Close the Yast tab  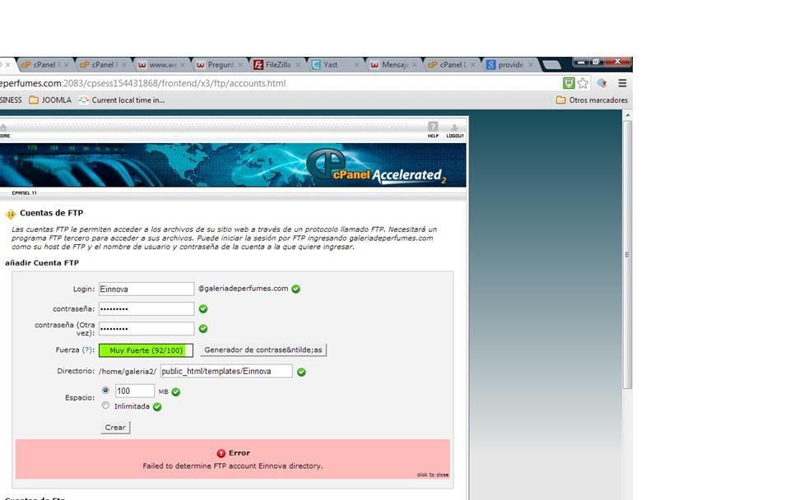point(356,65)
